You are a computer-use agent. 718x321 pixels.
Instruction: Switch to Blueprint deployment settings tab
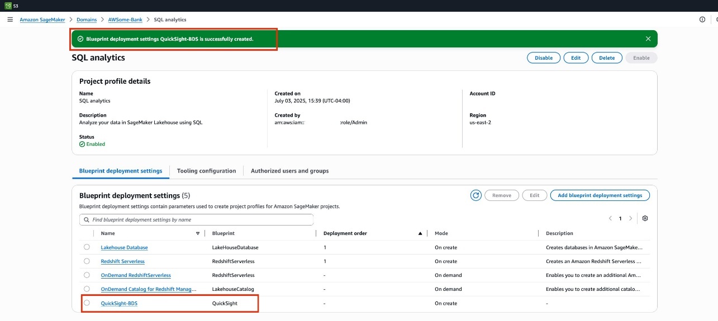click(121, 171)
